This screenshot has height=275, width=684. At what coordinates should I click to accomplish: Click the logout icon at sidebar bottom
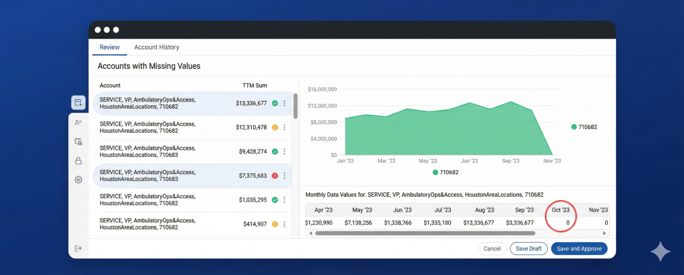(78, 248)
